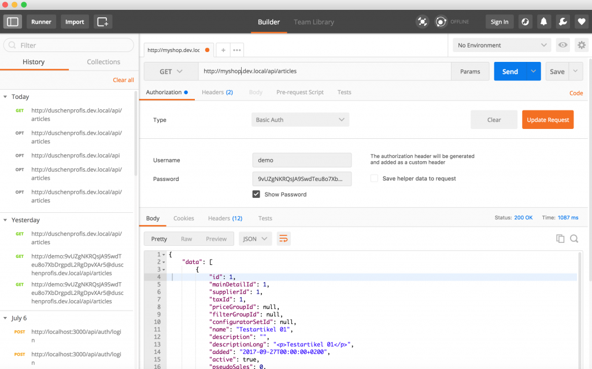Open the JSON format dropdown
Screen dimensions: 592x369
coord(255,239)
